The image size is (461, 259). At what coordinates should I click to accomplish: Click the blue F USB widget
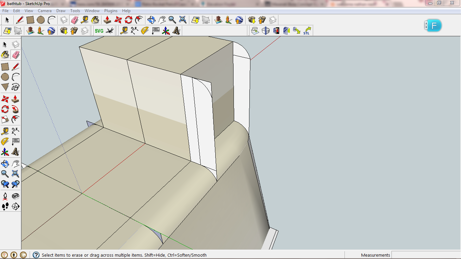click(x=433, y=26)
